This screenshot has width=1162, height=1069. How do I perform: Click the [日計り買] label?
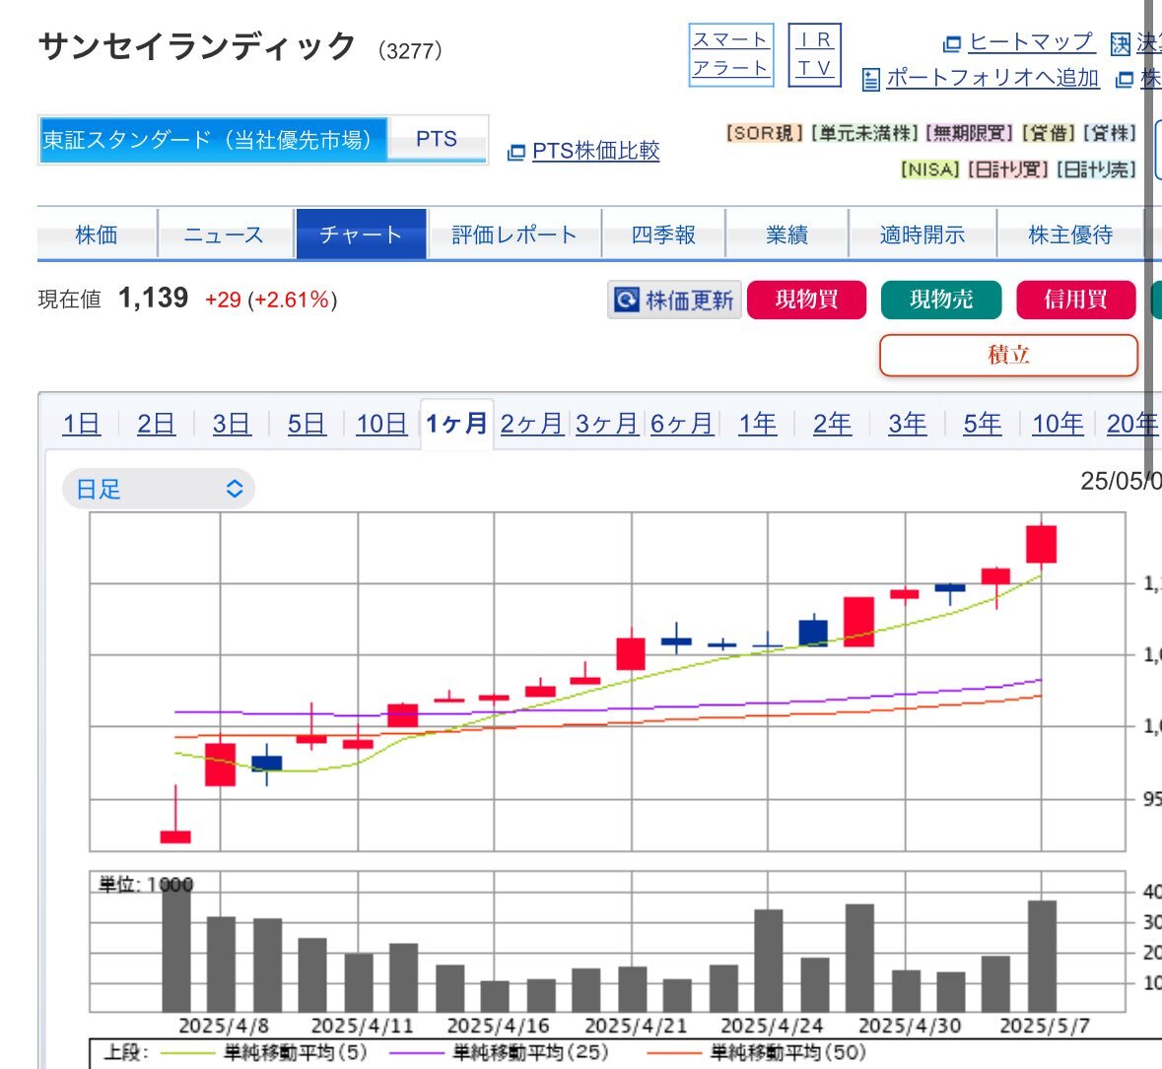1008,169
